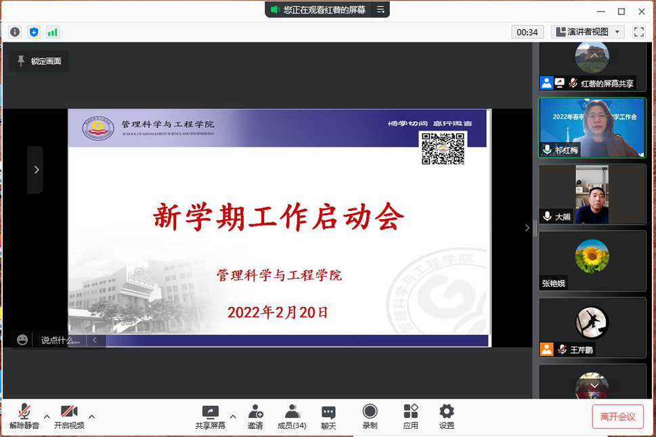Expand video options arrow beside camera
The image size is (656, 437).
(x=91, y=416)
